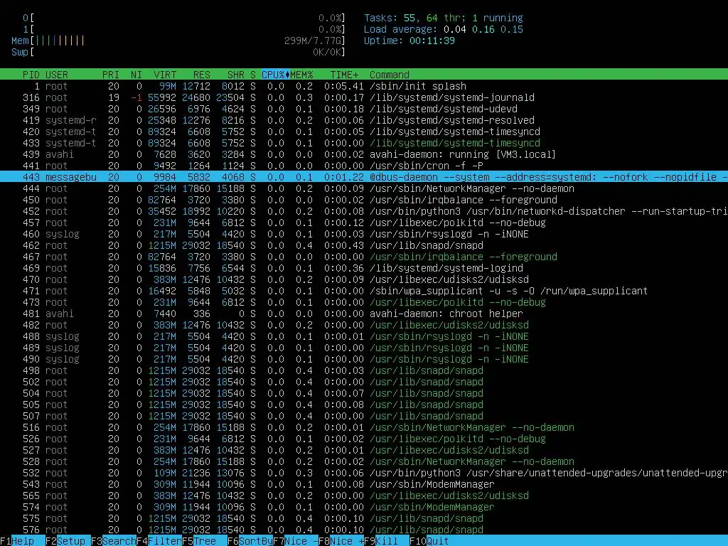This screenshot has height=546, width=728.
Task: Select the wpa_supplicant process row
Action: click(364, 291)
